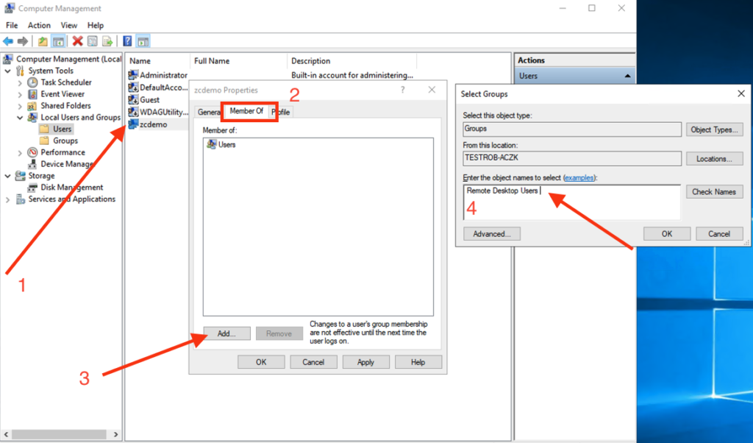This screenshot has height=443, width=753.
Task: Click Locations... in Select Groups
Action: coord(714,158)
